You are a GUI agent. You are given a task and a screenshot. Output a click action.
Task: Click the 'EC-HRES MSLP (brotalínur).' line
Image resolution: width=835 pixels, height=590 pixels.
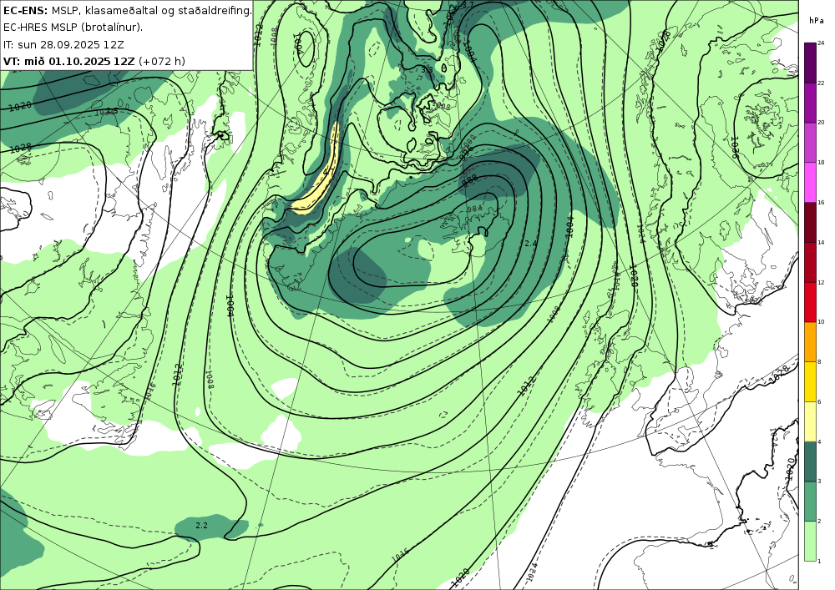(73, 28)
